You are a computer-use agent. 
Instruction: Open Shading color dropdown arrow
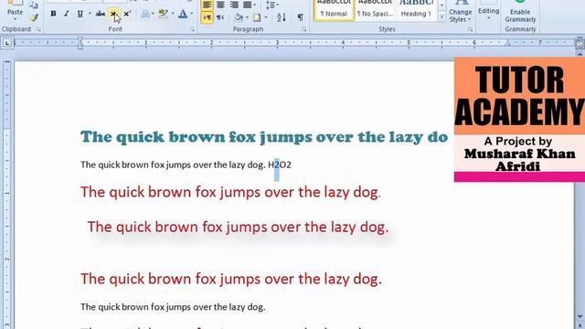pyautogui.click(x=247, y=17)
